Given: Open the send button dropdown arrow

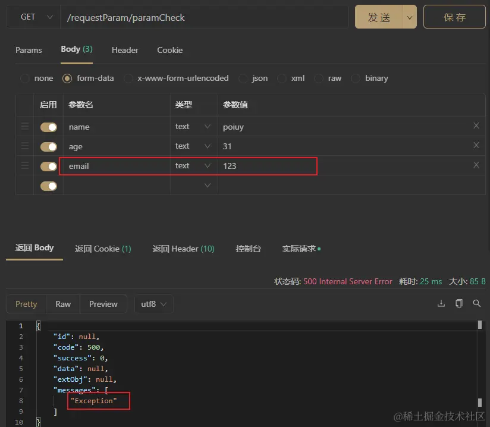Looking at the screenshot, I should (x=409, y=17).
